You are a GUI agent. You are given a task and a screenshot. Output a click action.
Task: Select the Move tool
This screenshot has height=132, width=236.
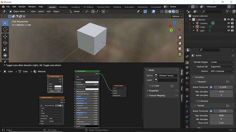[x=5, y=37]
